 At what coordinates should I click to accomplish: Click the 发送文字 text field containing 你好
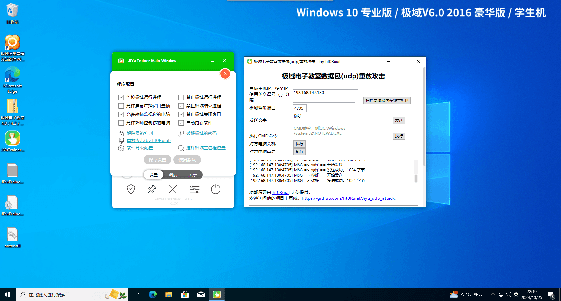340,118
